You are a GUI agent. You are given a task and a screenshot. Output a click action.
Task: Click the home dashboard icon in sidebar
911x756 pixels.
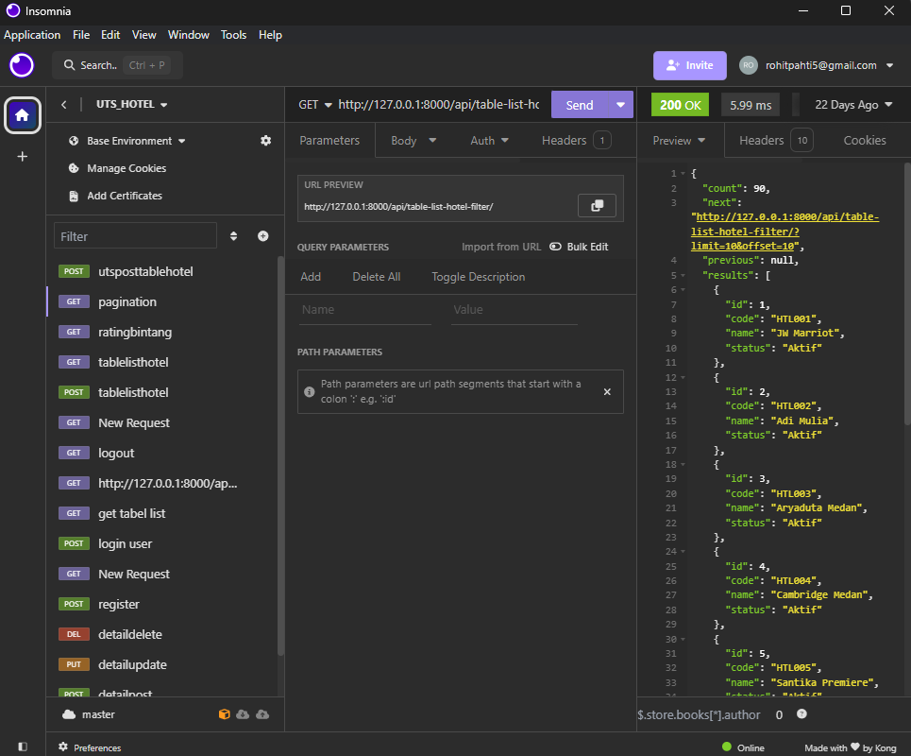point(23,116)
